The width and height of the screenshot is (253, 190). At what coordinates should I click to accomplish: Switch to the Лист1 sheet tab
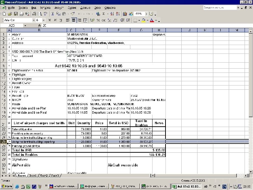pos(33,176)
